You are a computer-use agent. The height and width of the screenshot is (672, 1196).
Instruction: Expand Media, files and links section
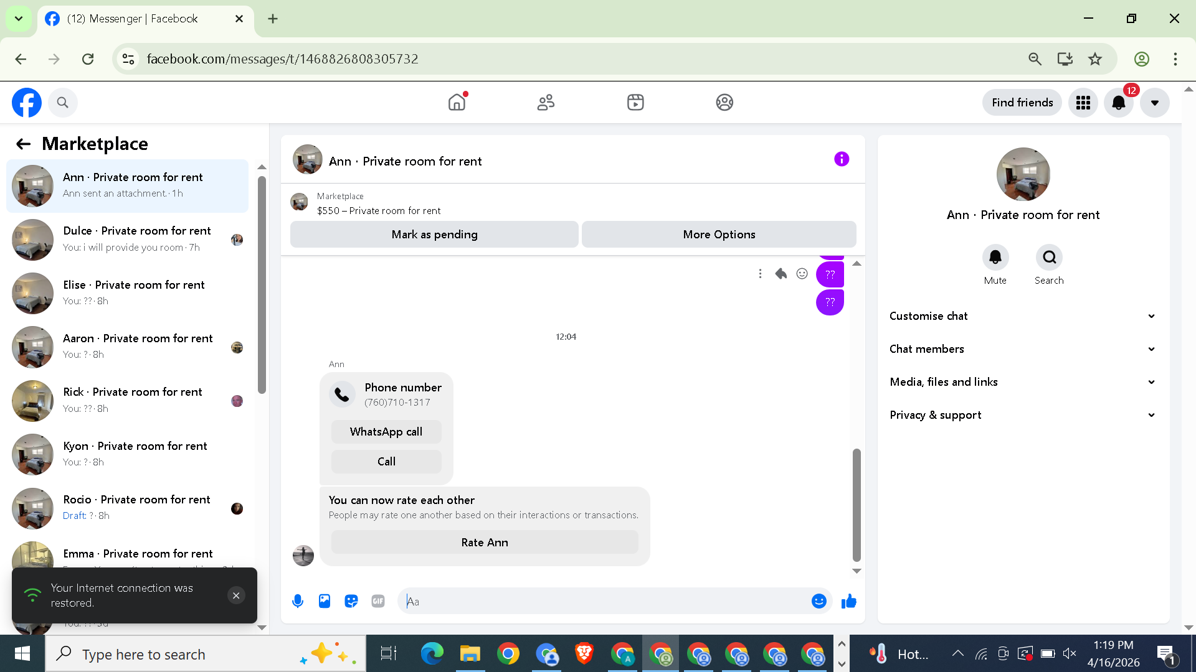1023,382
